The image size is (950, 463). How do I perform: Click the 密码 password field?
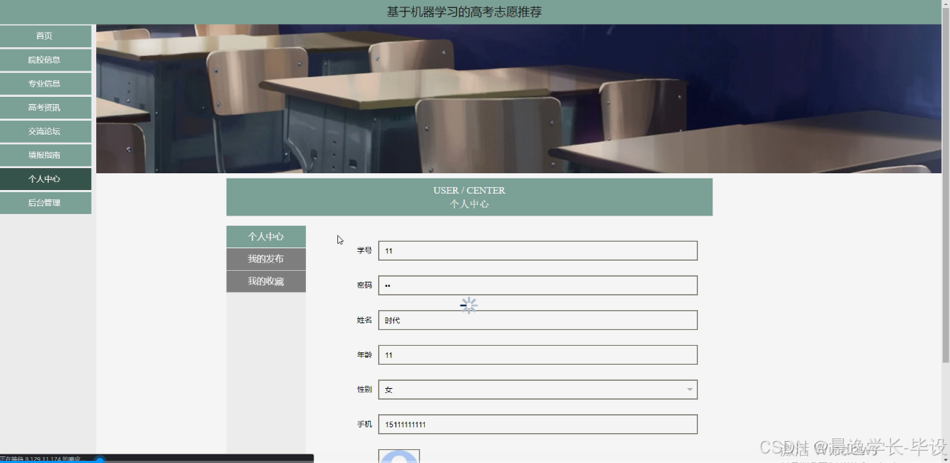[537, 285]
